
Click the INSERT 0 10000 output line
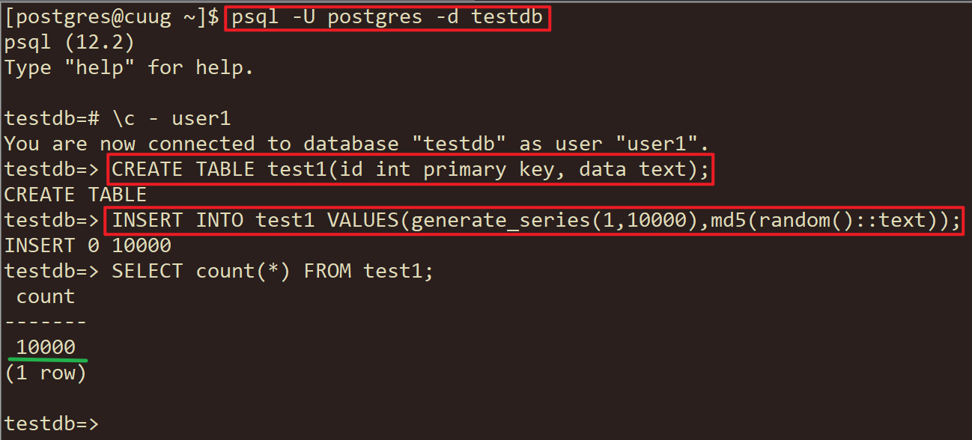[x=88, y=246]
